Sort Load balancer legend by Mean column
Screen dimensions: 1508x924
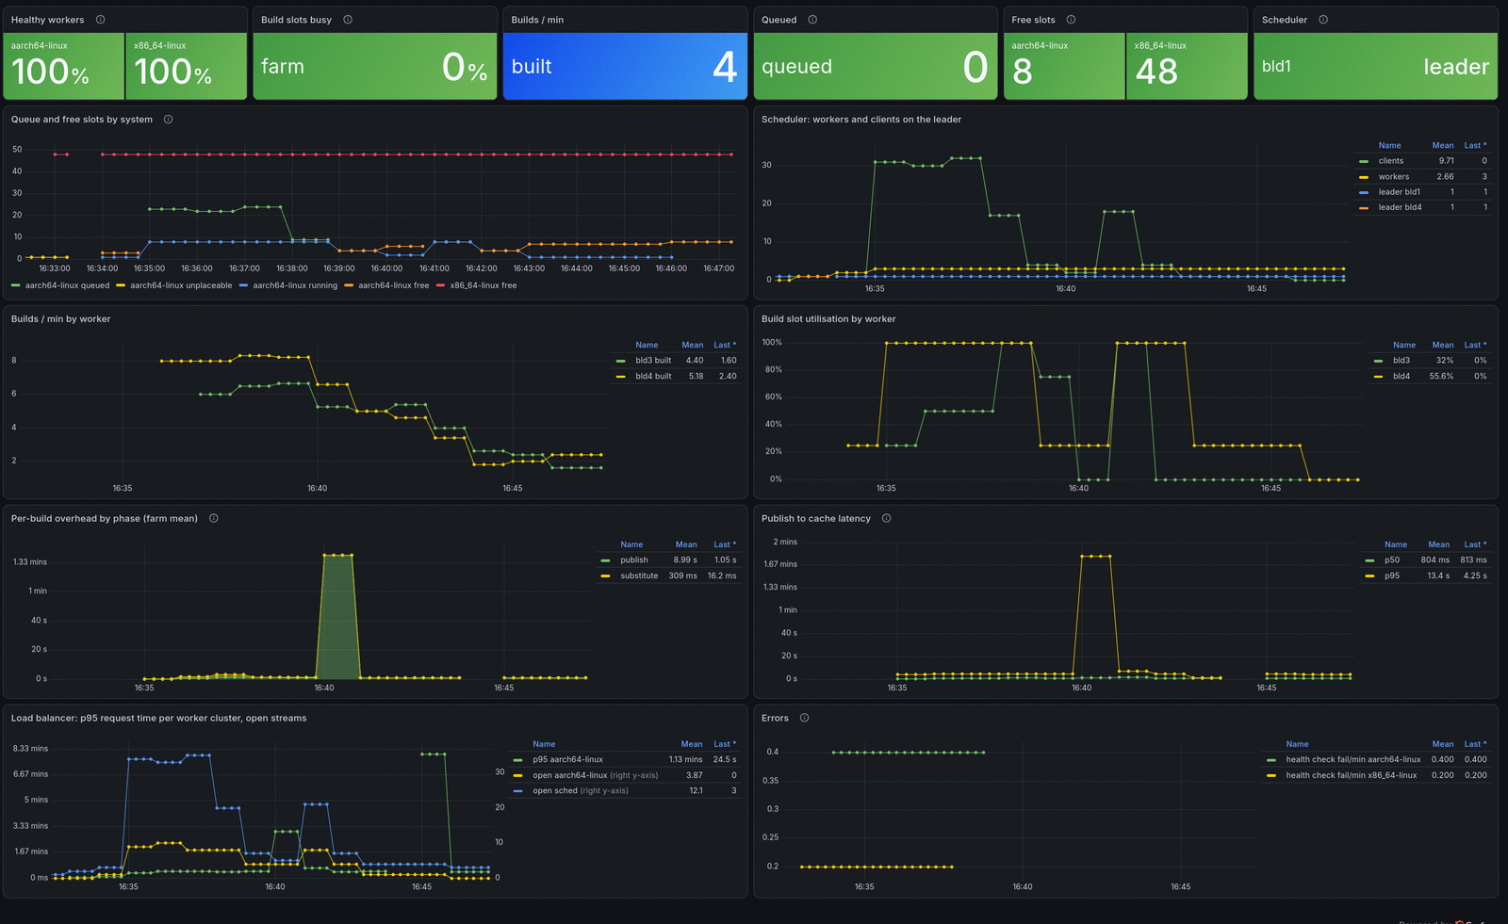pyautogui.click(x=692, y=744)
